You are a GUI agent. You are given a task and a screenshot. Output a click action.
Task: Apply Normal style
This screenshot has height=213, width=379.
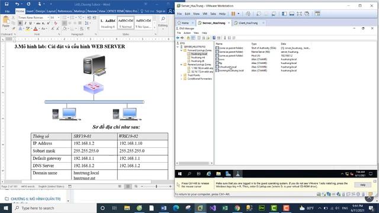tap(126, 23)
